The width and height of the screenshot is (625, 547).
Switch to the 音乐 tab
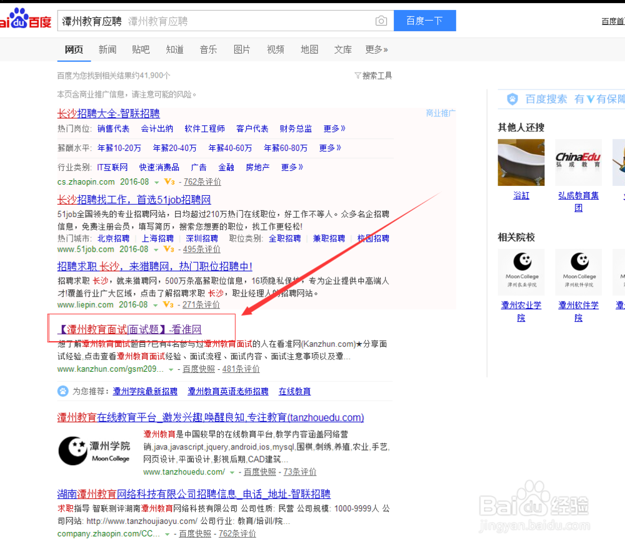(208, 49)
